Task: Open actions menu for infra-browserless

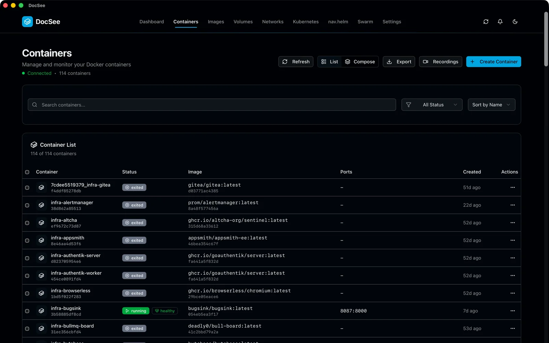Action: point(513,293)
